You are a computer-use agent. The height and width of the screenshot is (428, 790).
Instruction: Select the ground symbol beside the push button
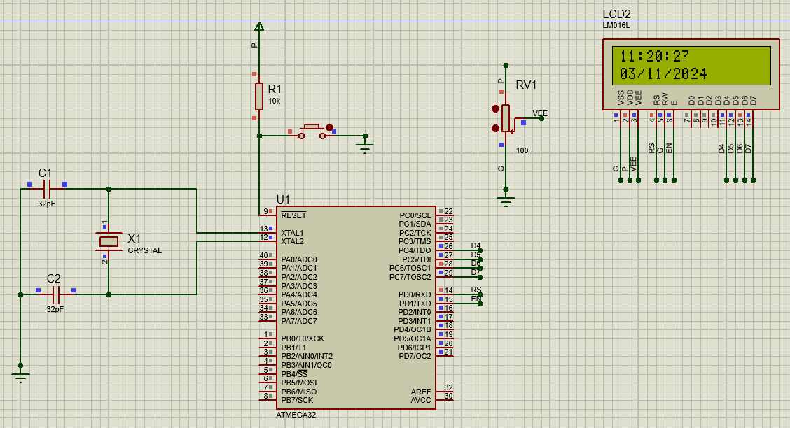point(365,148)
